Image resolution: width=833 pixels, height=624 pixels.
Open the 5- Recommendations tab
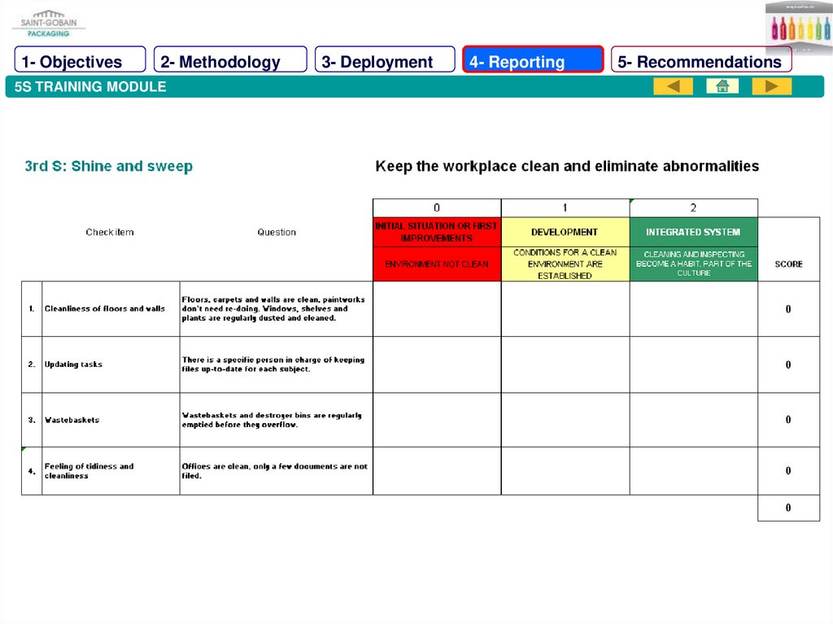coord(700,61)
